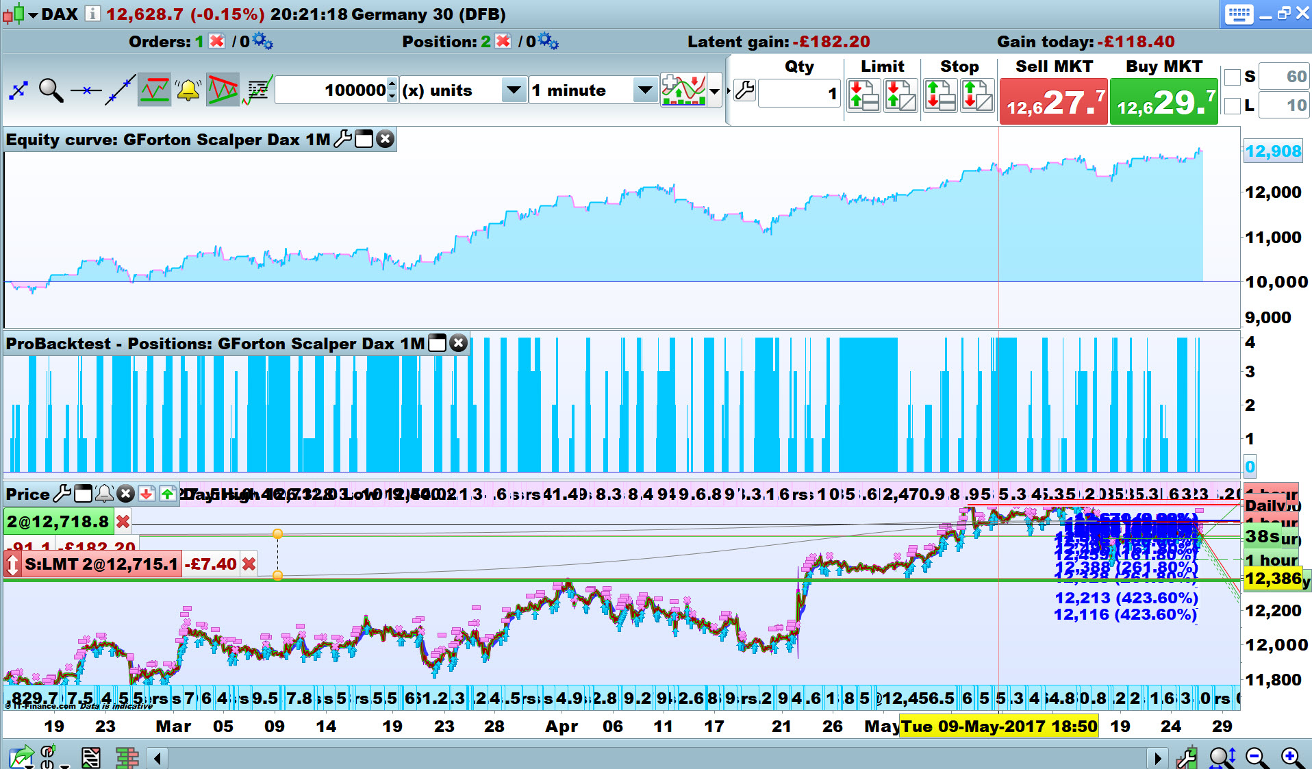Move the chart right with the arrow

point(1157,758)
